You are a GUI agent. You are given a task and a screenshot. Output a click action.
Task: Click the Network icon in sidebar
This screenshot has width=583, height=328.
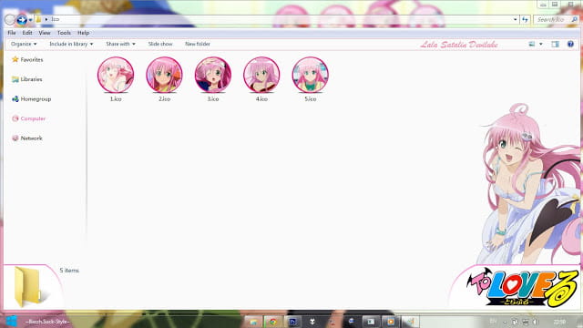(15, 138)
